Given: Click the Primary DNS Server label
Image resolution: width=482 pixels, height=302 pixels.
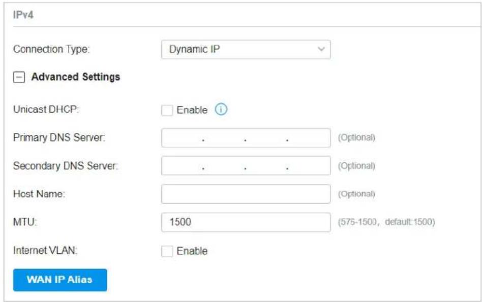Looking at the screenshot, I should pyautogui.click(x=59, y=138).
